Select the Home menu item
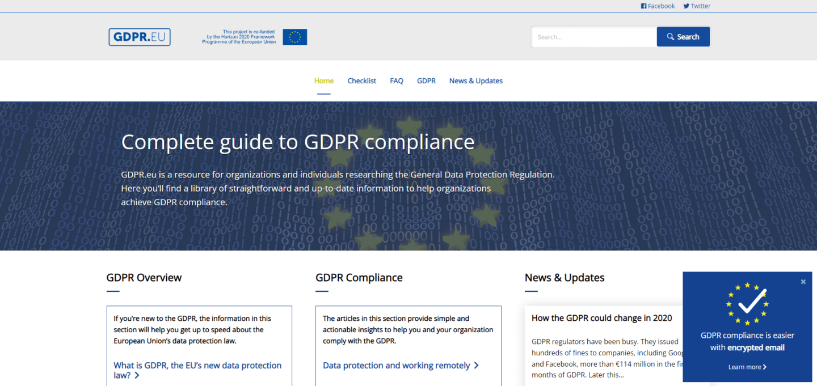 click(x=324, y=81)
